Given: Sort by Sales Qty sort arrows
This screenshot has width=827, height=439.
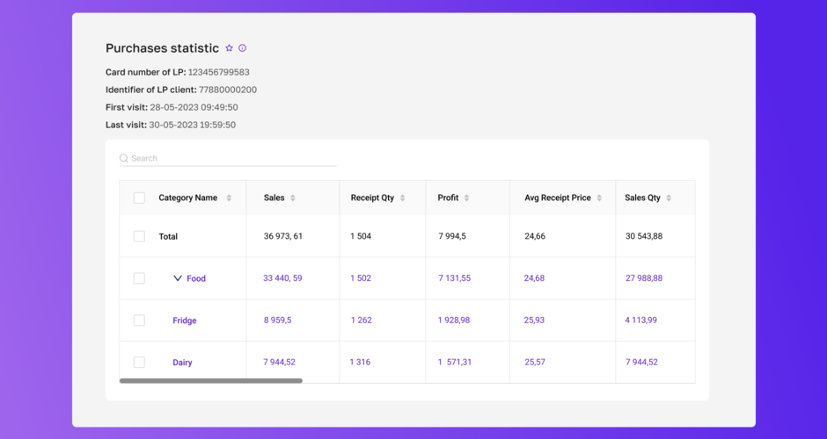Looking at the screenshot, I should (x=669, y=198).
